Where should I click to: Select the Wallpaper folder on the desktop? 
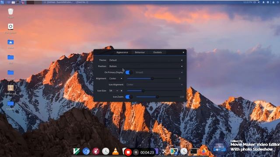[x=10, y=73]
